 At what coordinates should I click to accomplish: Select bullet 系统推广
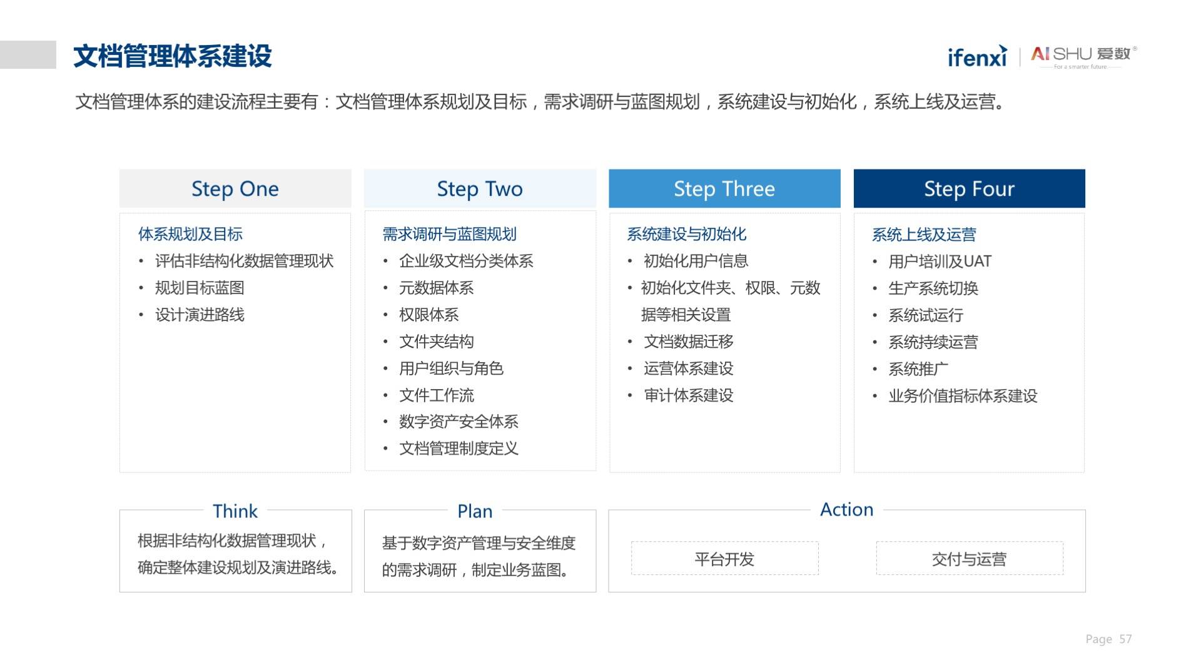[918, 369]
